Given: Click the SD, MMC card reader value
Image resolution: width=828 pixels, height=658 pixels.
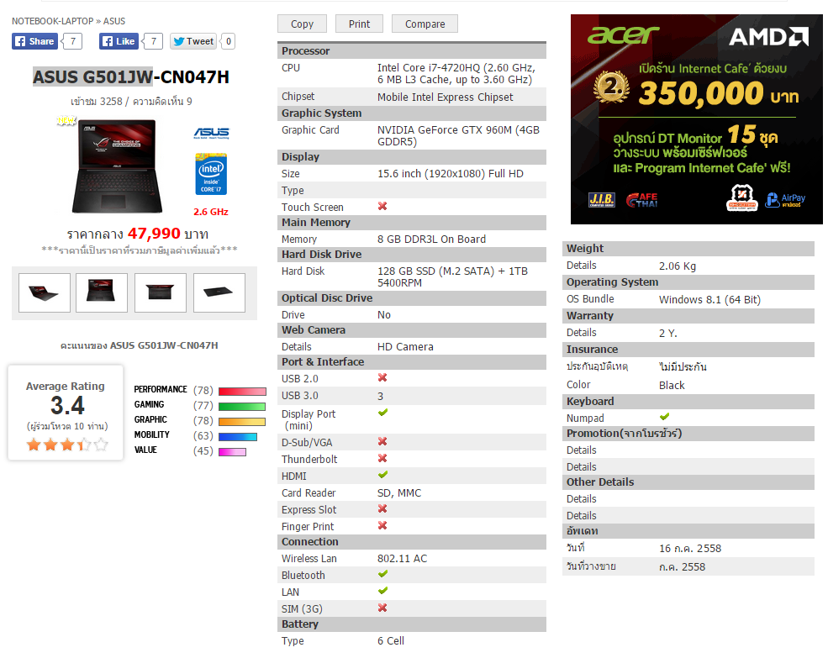Looking at the screenshot, I should pyautogui.click(x=399, y=493).
